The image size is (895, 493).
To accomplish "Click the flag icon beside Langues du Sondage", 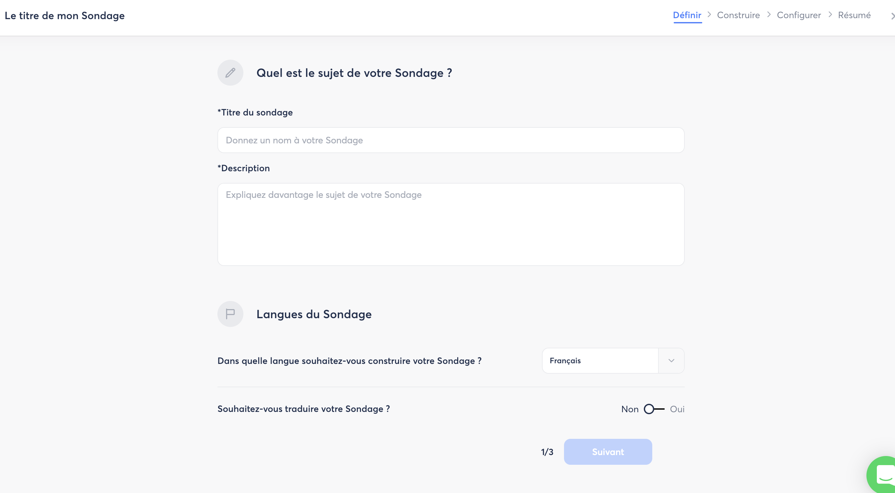I will 230,314.
